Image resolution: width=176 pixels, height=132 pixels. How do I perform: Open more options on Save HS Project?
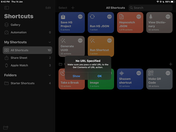(x=80, y=17)
